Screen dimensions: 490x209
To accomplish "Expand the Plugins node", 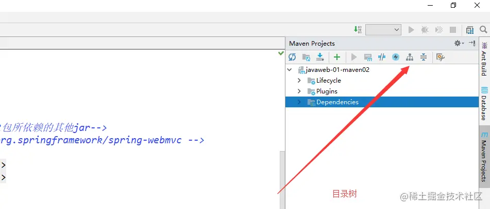I will [x=299, y=91].
